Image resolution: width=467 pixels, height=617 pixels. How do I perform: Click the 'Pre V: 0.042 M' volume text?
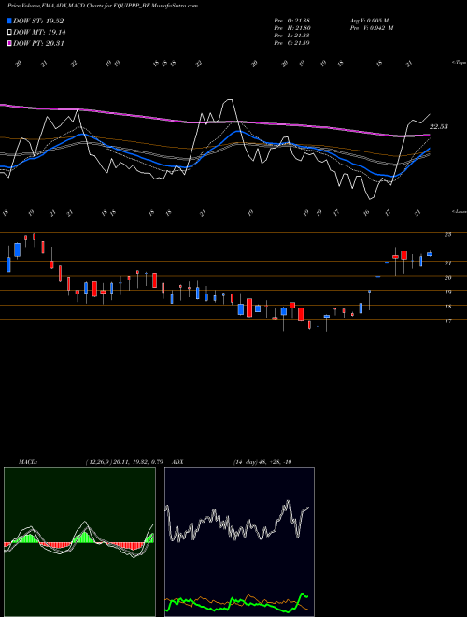[x=372, y=28]
